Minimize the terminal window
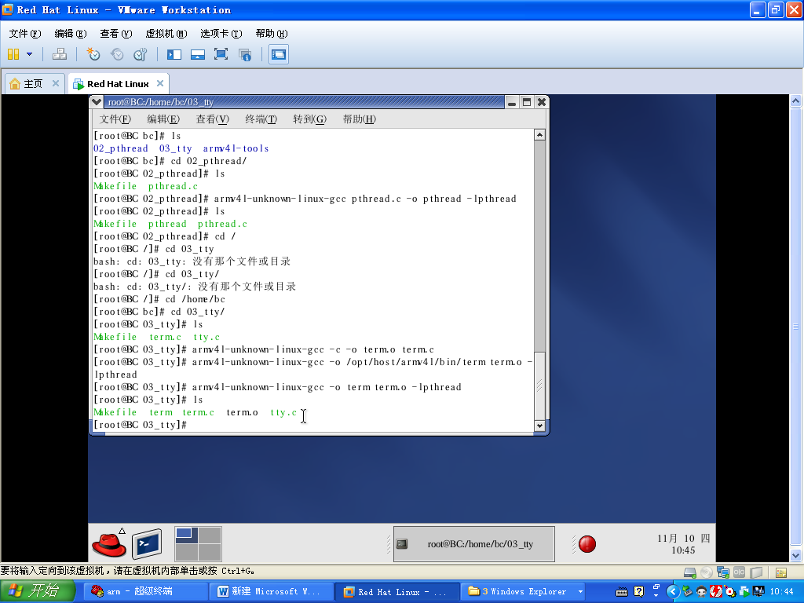 pyautogui.click(x=512, y=102)
